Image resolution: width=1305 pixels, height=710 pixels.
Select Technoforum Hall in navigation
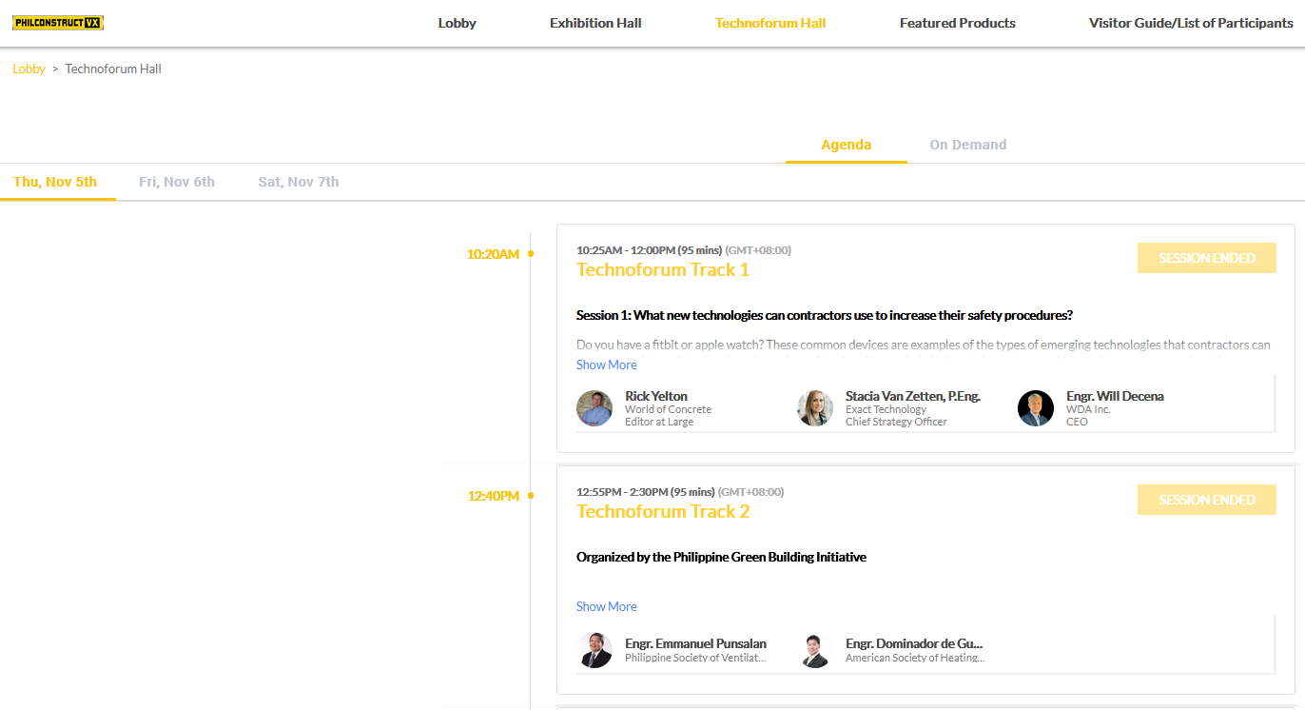[770, 23]
